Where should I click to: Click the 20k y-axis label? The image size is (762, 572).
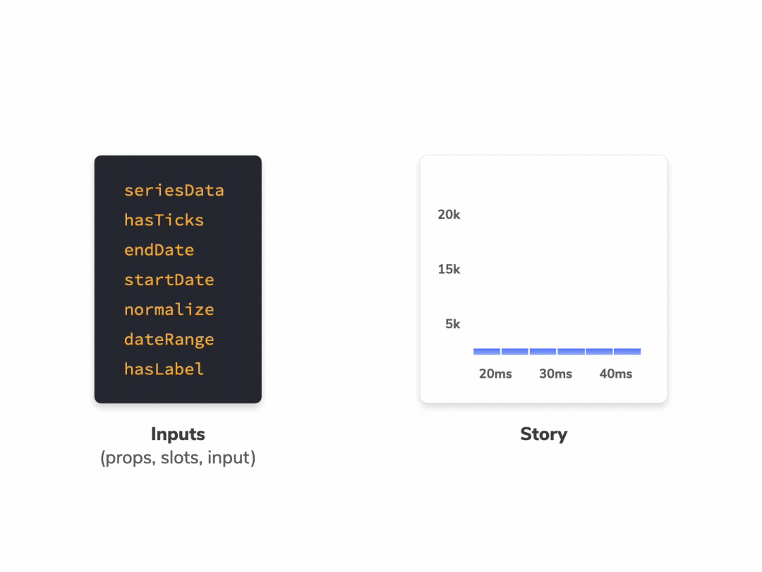pos(449,215)
